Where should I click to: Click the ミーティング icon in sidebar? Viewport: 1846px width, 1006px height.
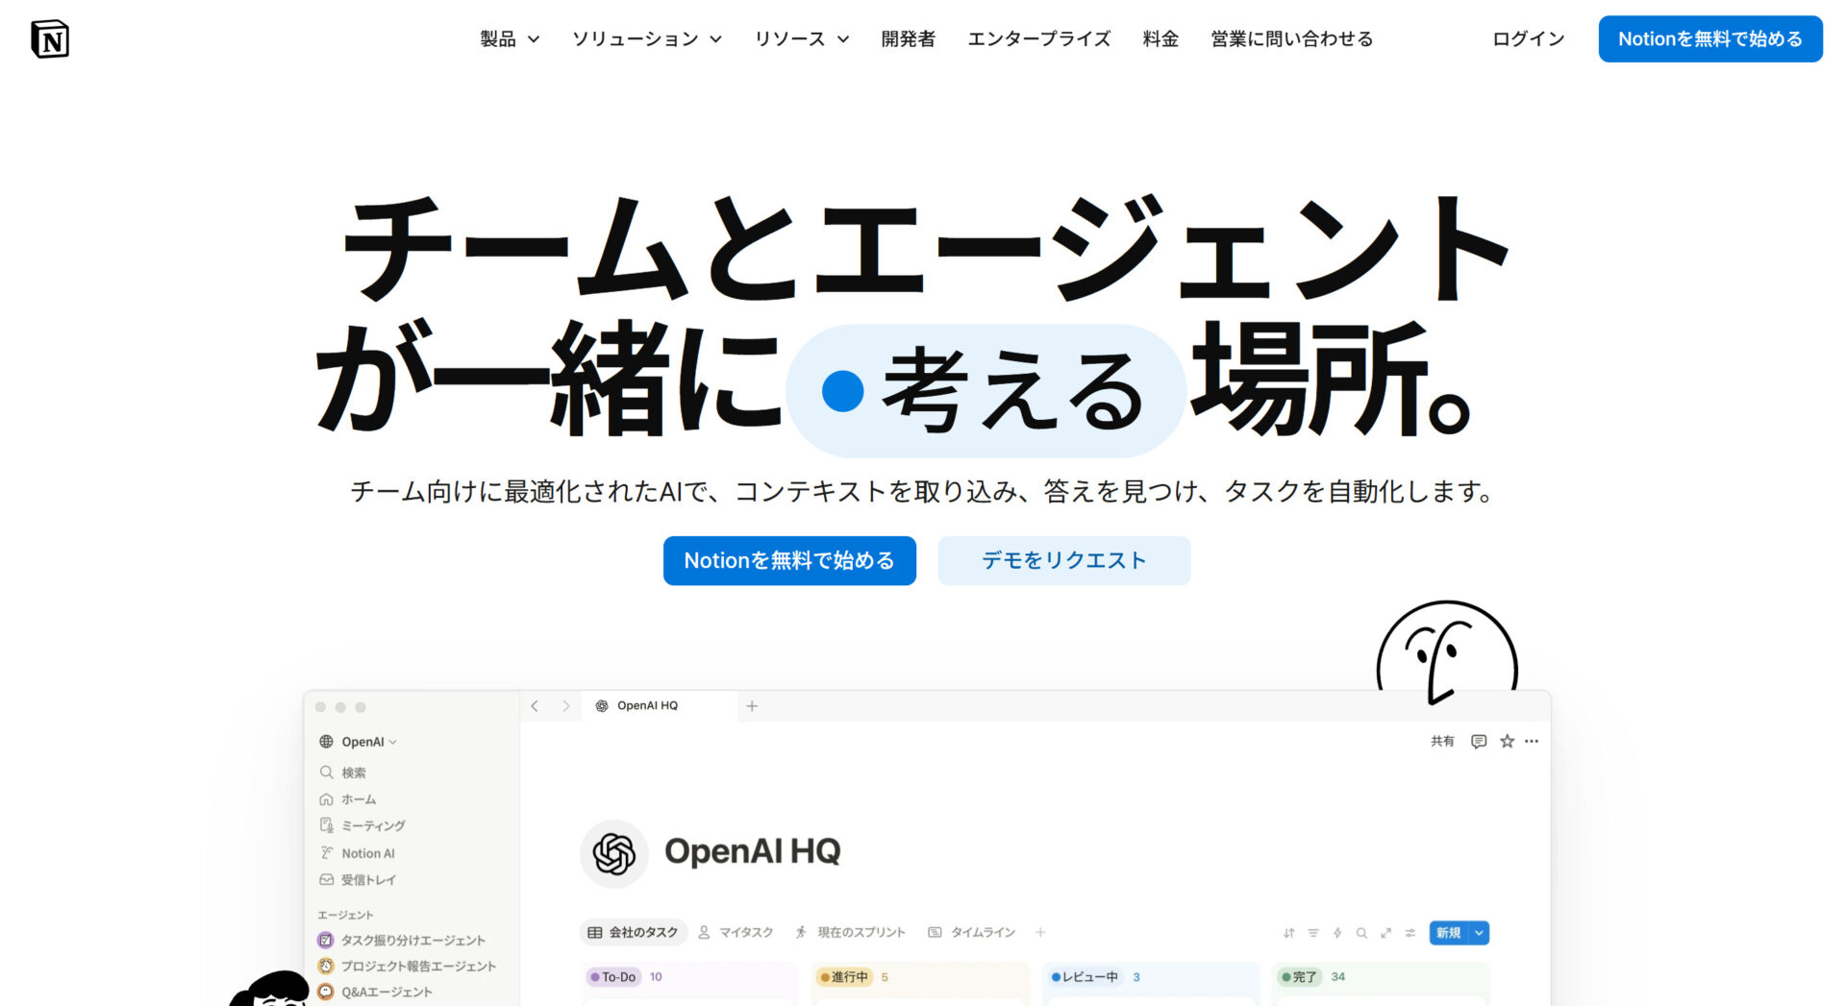[x=326, y=825]
